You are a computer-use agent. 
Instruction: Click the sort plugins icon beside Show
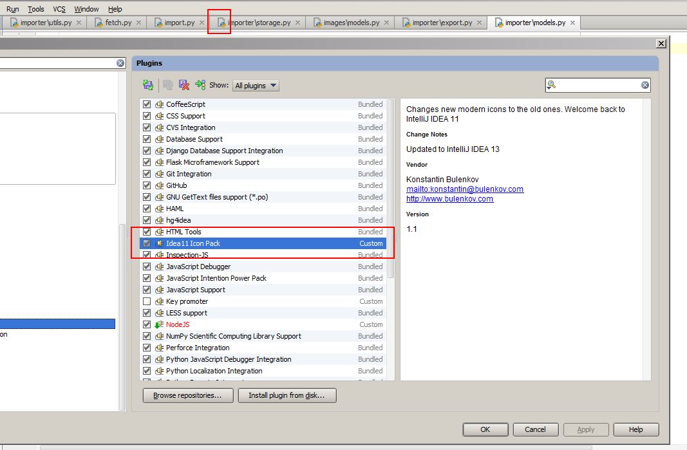(200, 84)
